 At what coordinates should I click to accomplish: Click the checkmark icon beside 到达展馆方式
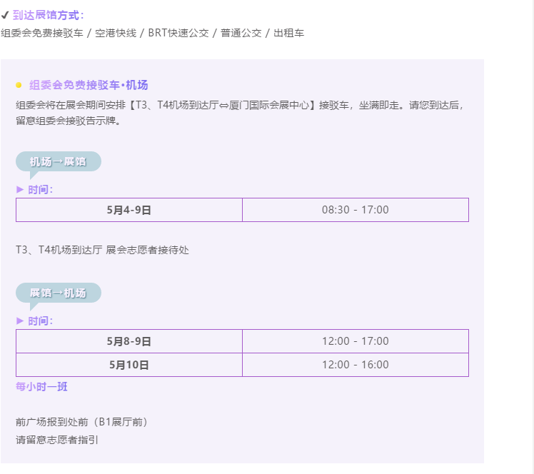click(x=5, y=15)
